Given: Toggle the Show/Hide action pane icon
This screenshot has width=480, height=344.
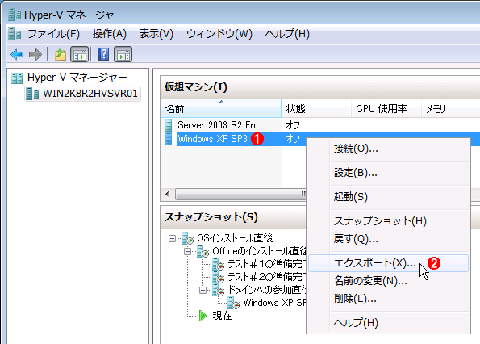Looking at the screenshot, I should [123, 55].
